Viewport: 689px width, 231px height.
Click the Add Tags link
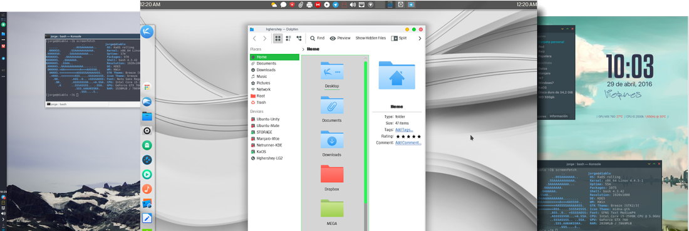[x=404, y=130]
